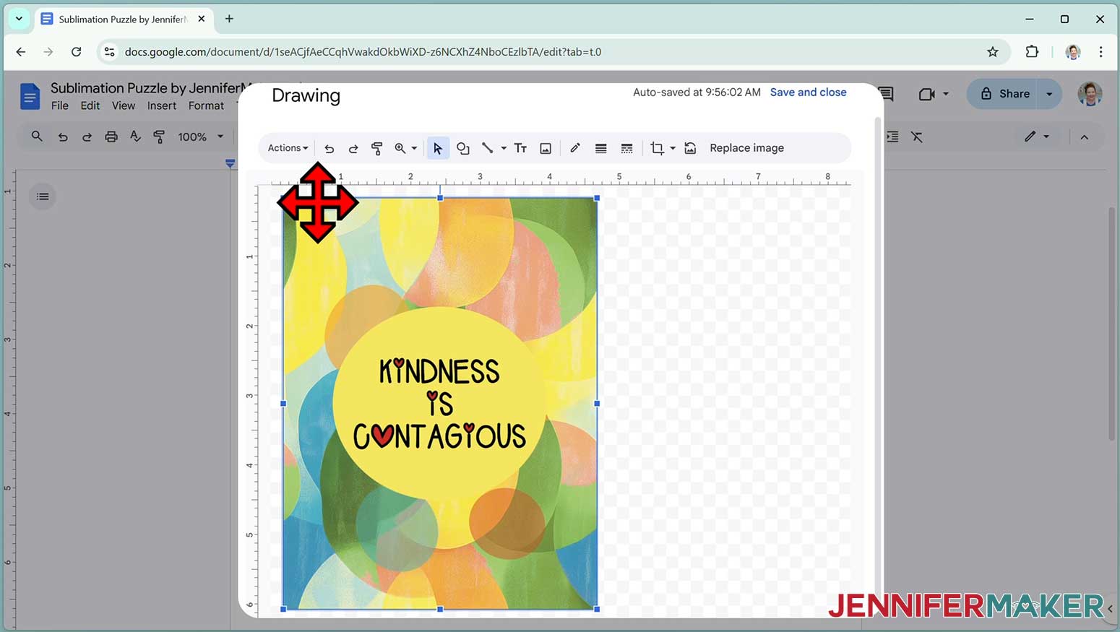Go back in the browser
Image resolution: width=1120 pixels, height=632 pixels.
click(21, 52)
